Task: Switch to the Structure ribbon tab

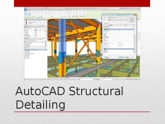Action: [x=34, y=10]
